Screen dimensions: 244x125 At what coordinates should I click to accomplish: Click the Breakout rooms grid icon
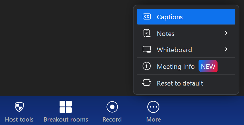pyautogui.click(x=66, y=107)
